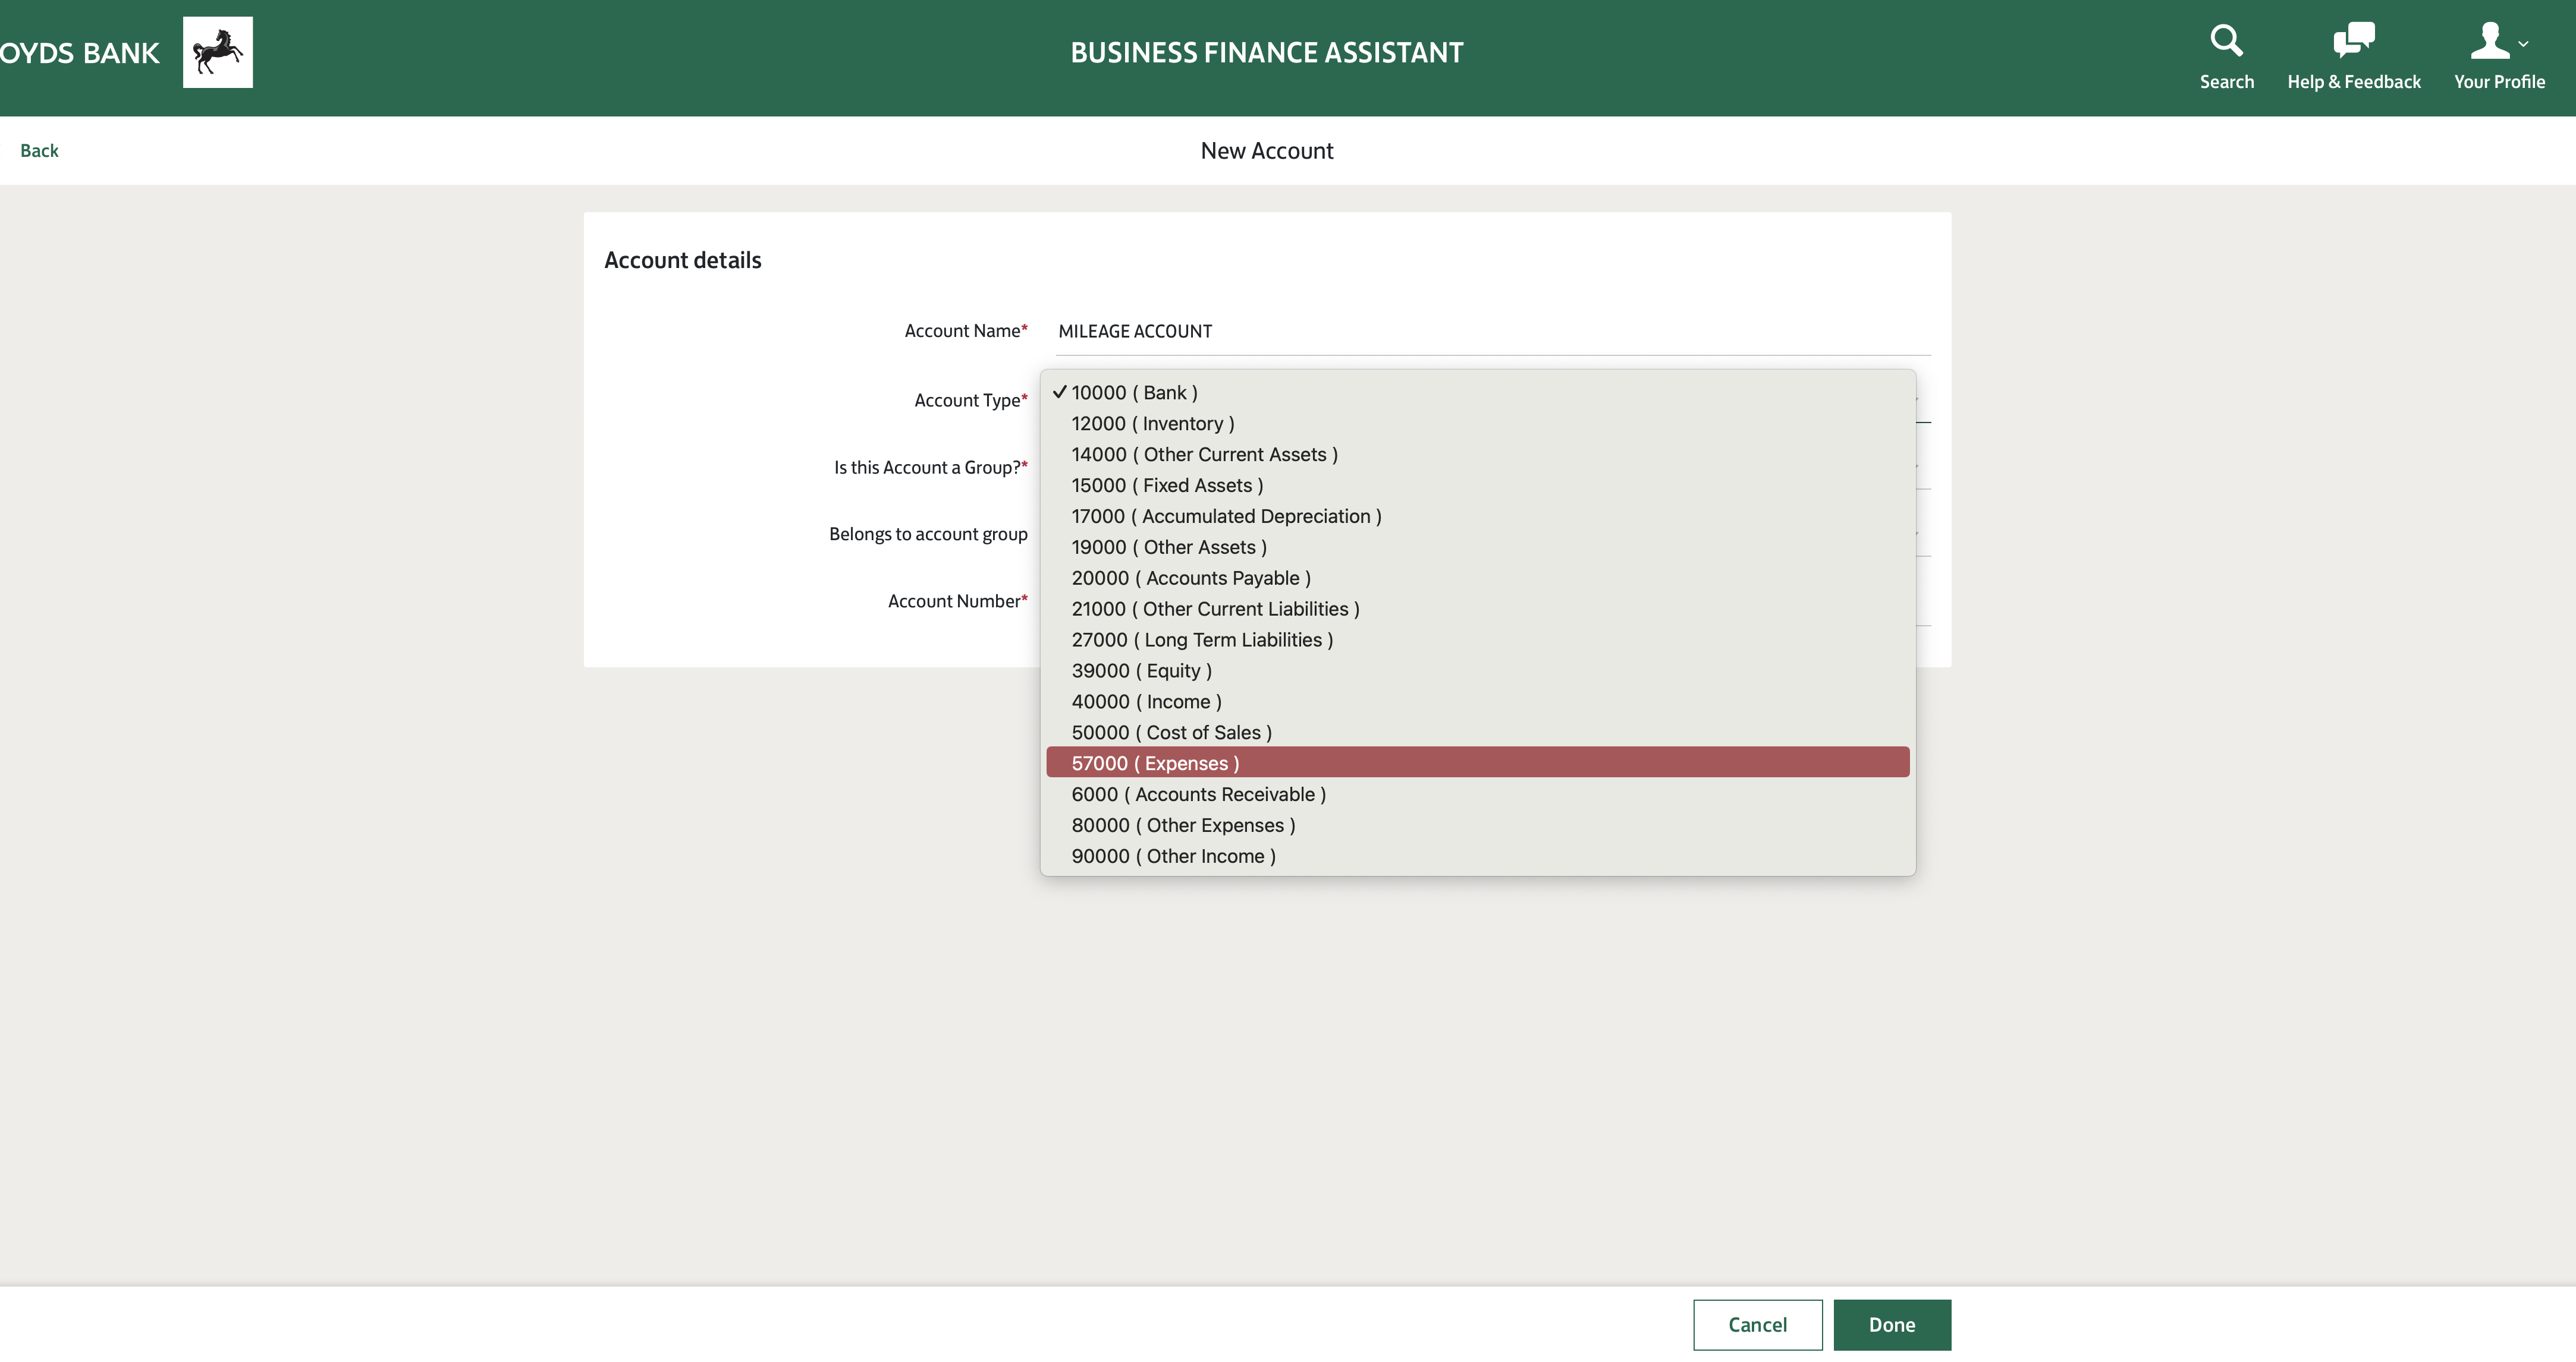Pick 6000 ( Accounts Receivable ) option
This screenshot has width=2576, height=1362.
(x=1478, y=796)
